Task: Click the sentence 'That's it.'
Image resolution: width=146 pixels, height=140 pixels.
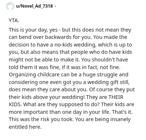Action: [x=122, y=112]
